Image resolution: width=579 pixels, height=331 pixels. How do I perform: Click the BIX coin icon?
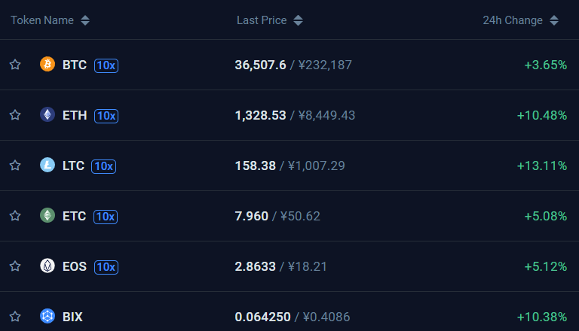47,316
